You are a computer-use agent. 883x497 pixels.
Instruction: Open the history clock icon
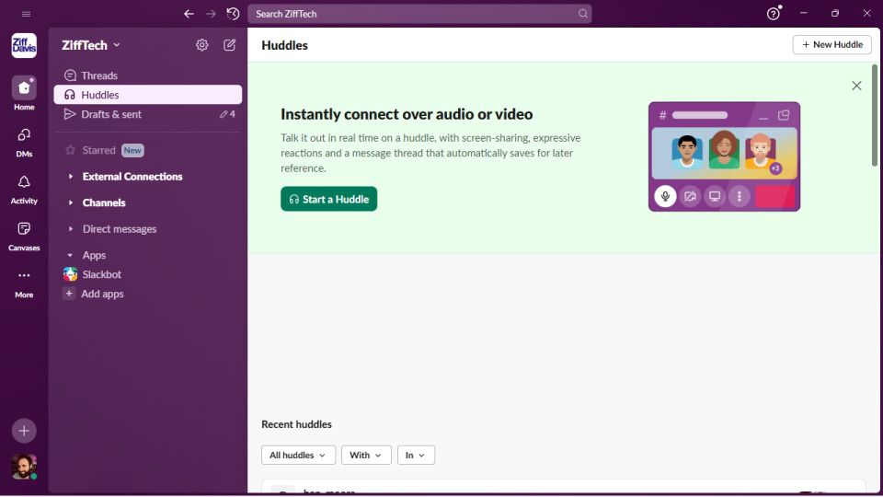coord(233,14)
